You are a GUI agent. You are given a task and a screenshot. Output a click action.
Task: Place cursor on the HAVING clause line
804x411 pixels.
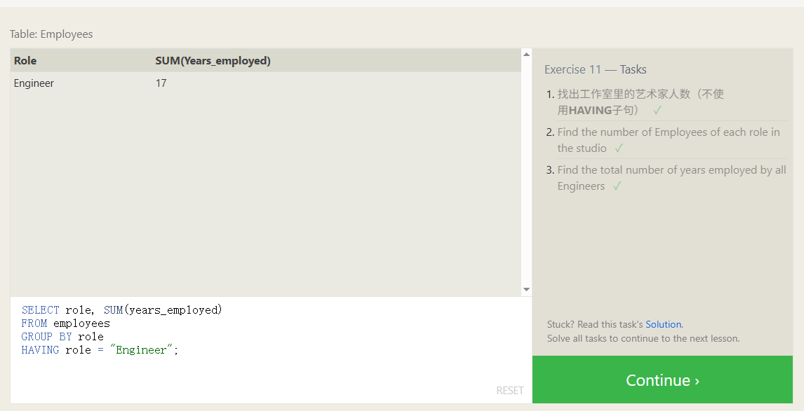100,349
